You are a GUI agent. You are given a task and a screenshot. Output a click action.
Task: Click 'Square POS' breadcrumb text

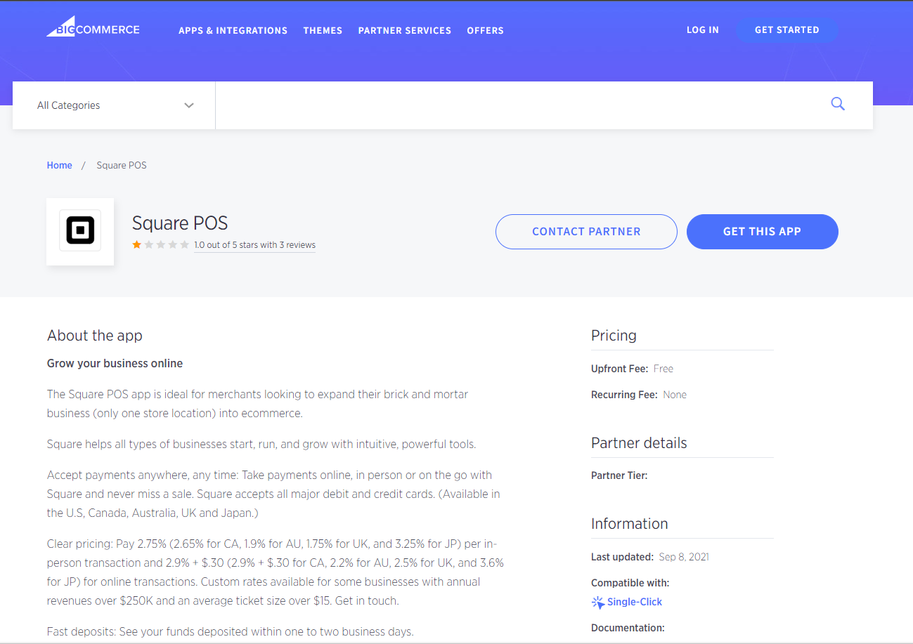tap(122, 165)
